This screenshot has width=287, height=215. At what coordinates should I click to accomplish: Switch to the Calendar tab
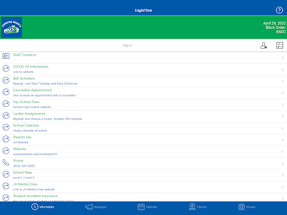click(147, 207)
